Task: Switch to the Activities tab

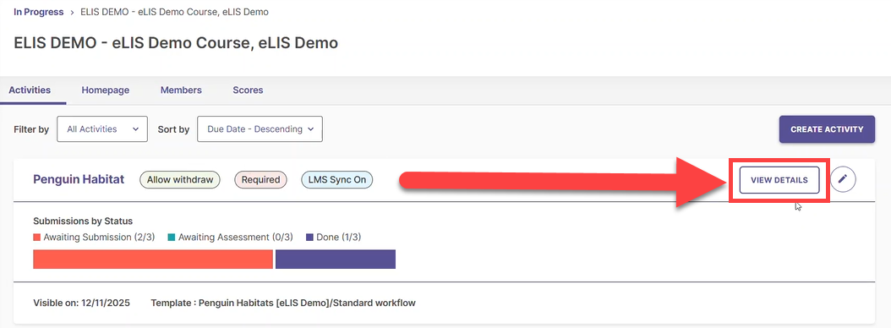Action: click(x=30, y=90)
